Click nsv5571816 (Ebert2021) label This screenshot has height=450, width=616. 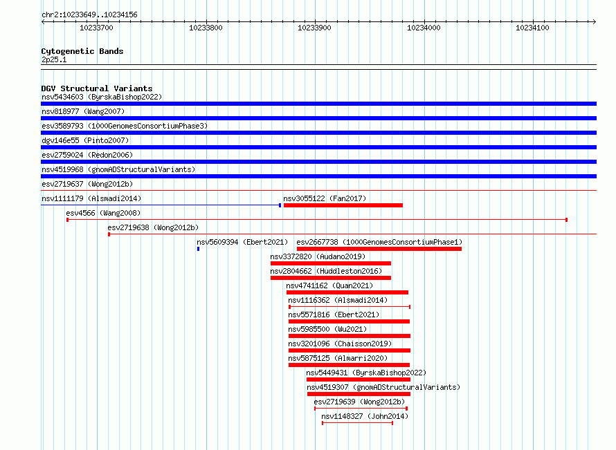pyautogui.click(x=334, y=315)
